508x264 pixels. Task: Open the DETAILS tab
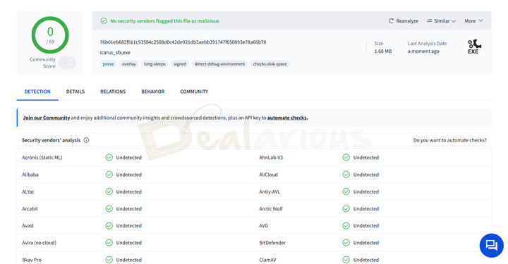coord(75,92)
